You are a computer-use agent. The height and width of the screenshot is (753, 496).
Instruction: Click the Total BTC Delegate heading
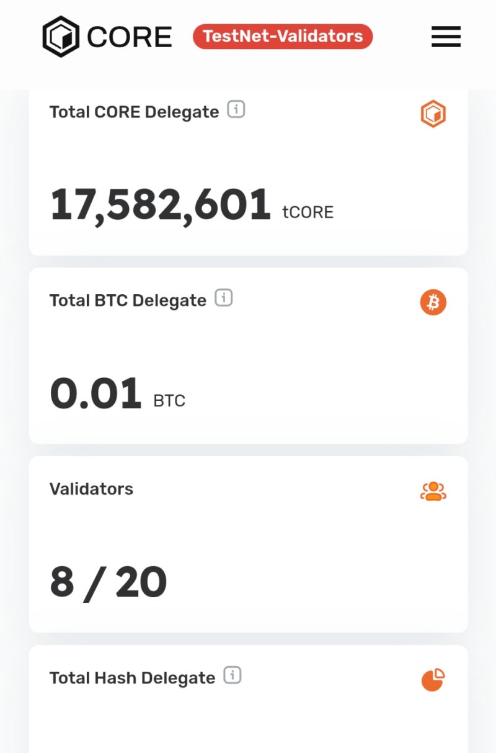point(128,300)
